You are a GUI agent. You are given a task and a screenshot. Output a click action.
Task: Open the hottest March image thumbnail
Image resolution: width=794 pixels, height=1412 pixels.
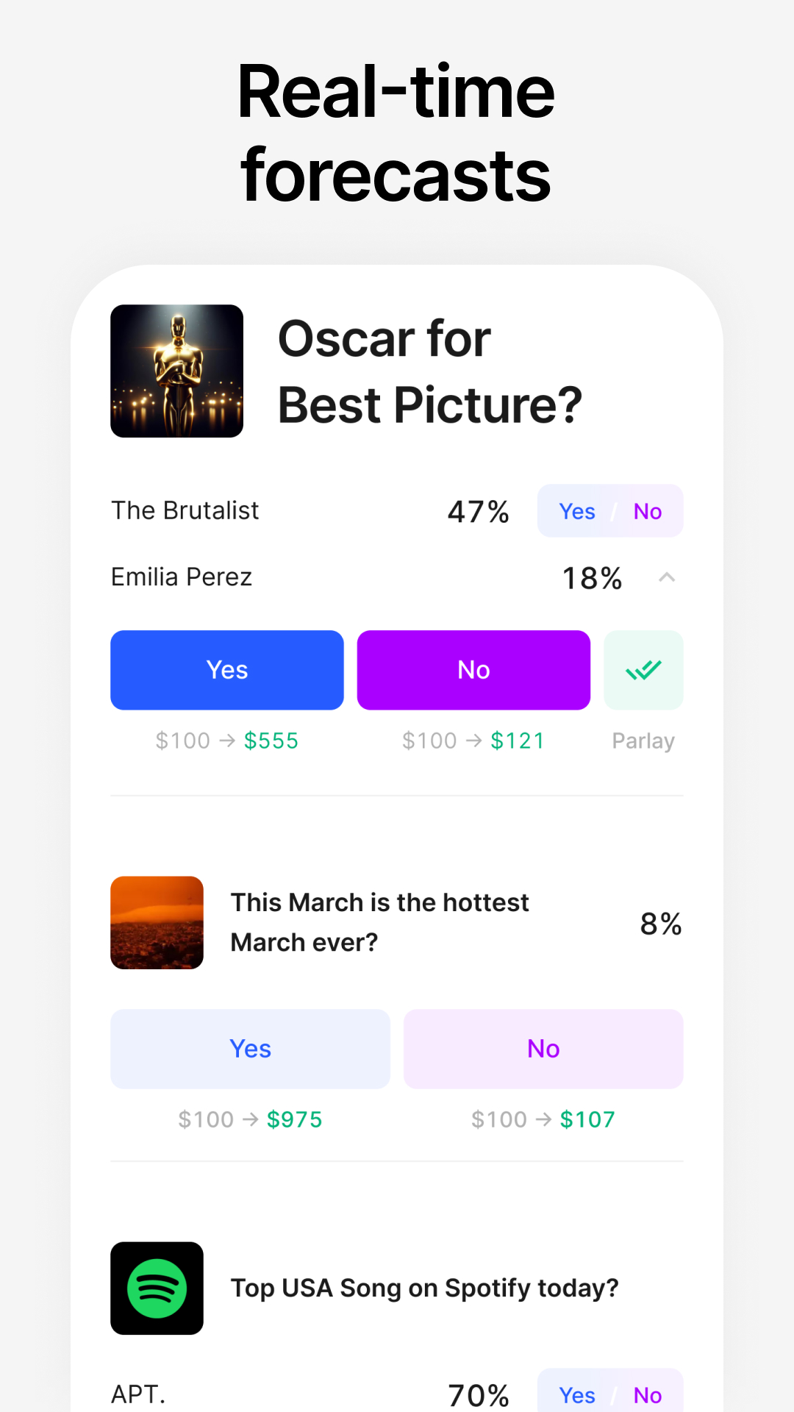[157, 922]
